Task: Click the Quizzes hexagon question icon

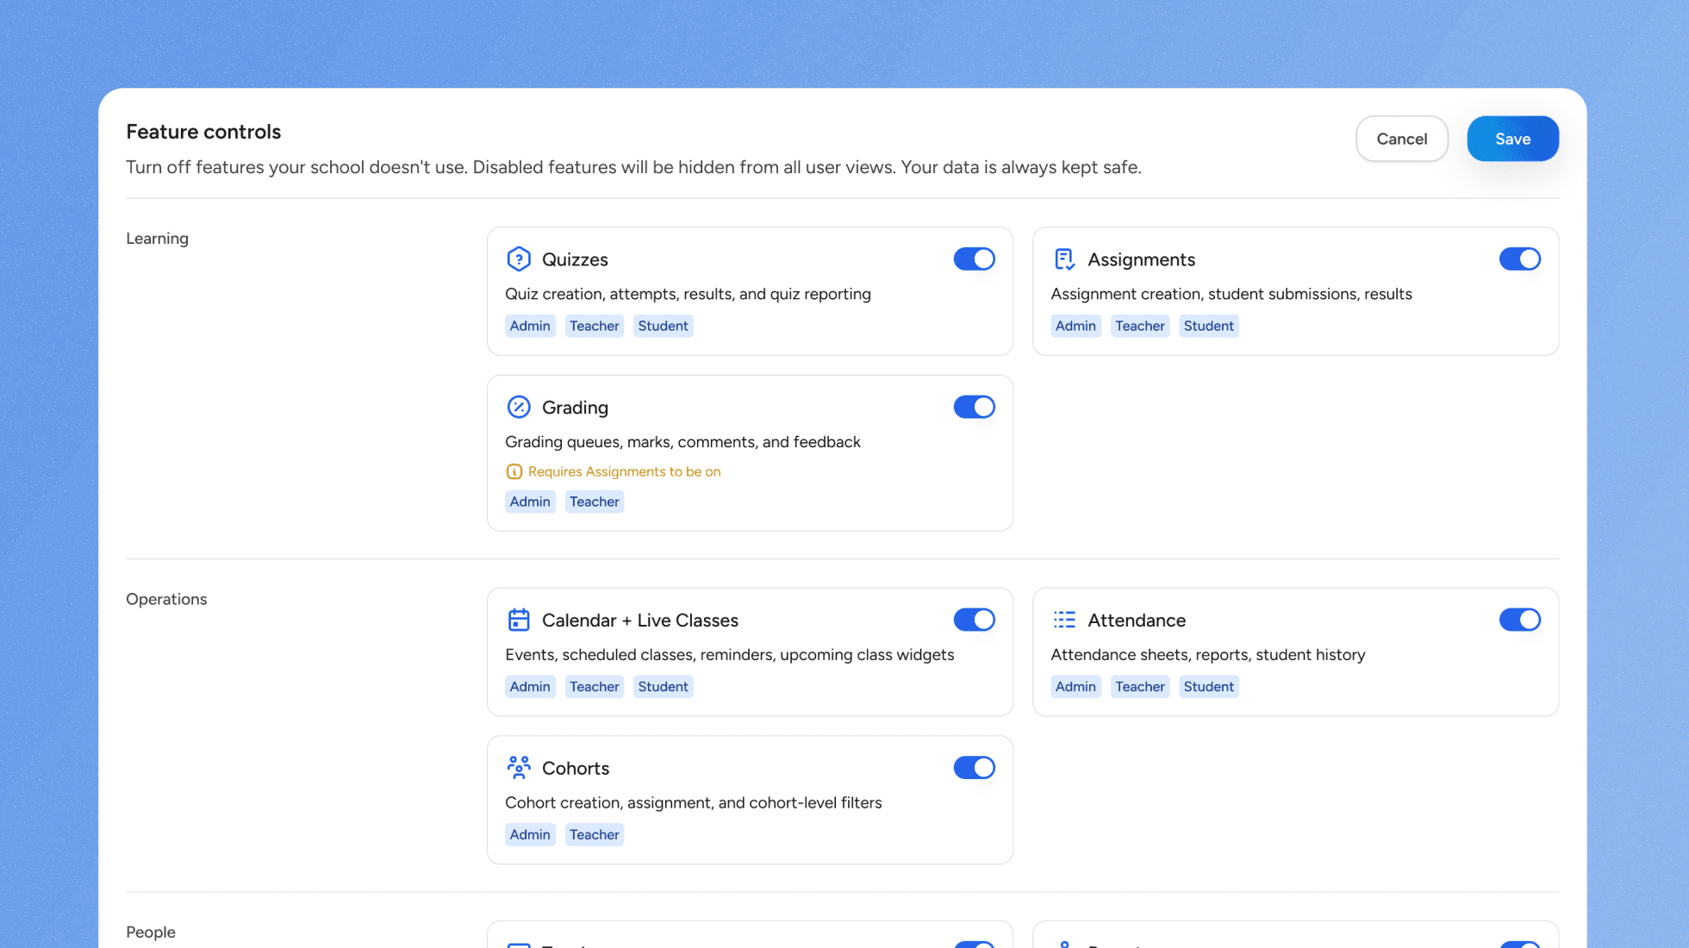Action: (x=519, y=259)
